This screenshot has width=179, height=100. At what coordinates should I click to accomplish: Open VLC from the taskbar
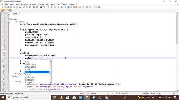pyautogui.click(x=61, y=97)
